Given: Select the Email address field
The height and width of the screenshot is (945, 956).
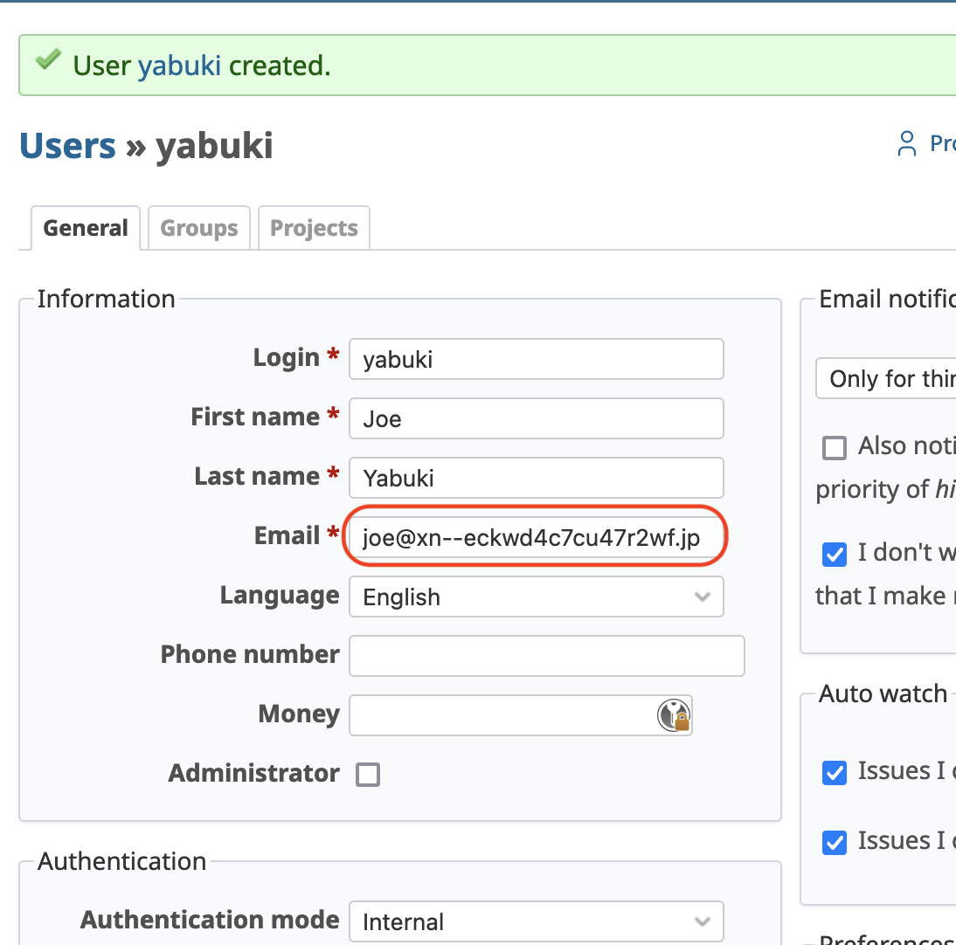Looking at the screenshot, I should click(x=536, y=538).
